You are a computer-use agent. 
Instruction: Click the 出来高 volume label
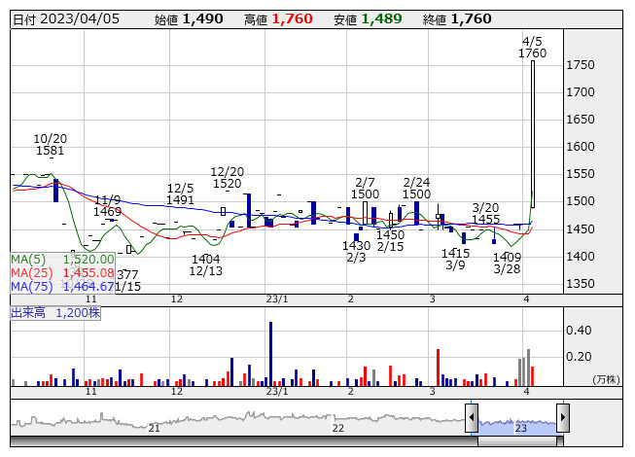(55, 313)
